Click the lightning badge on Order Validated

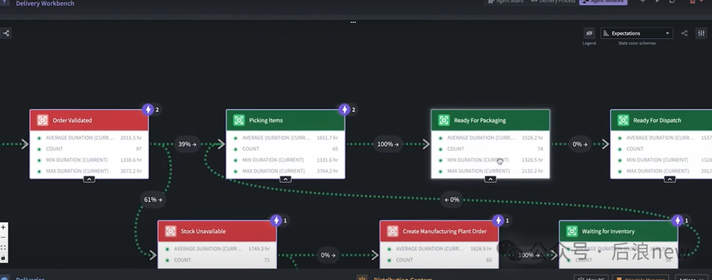[148, 109]
